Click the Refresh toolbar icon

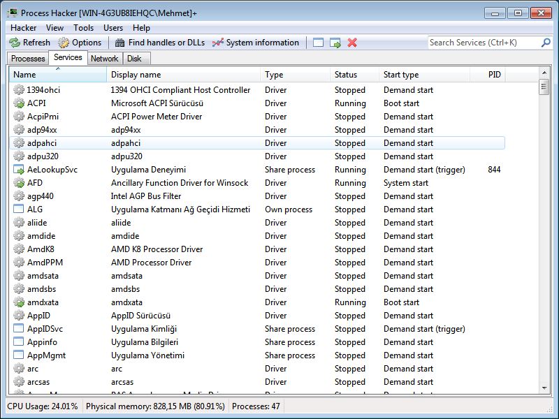(x=15, y=43)
